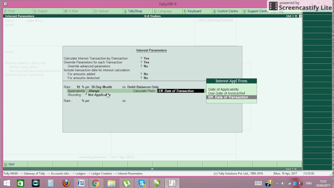Click the Interest Appl From list header
Viewport: 334px width, 188px height.
click(x=231, y=81)
